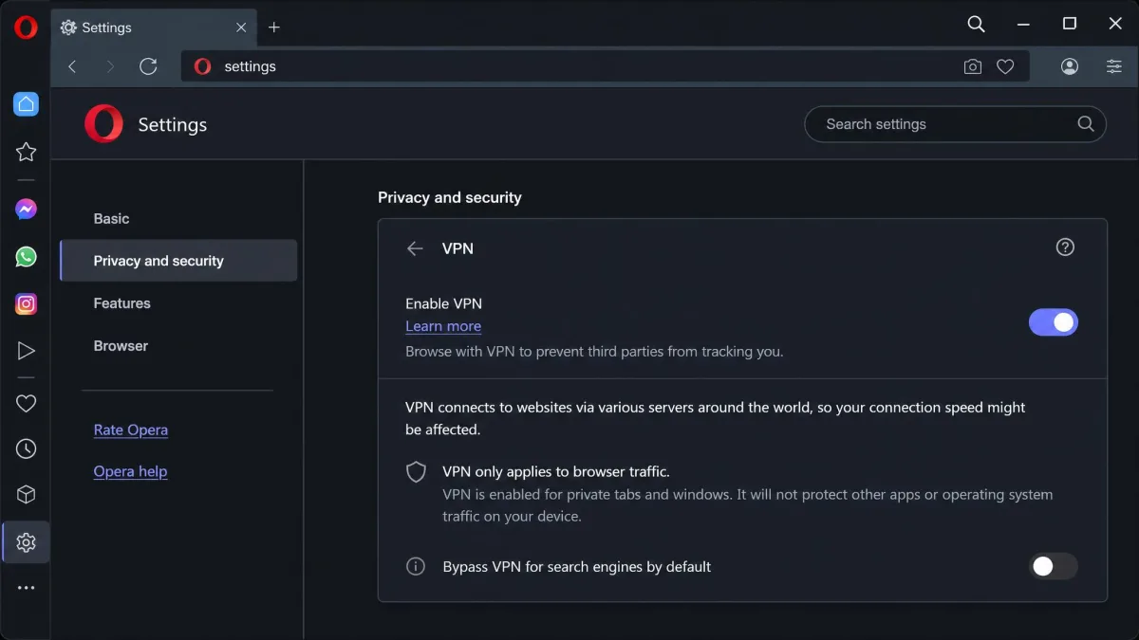Go back from the VPN section arrow
Screen dimensions: 1139x640
click(415, 248)
